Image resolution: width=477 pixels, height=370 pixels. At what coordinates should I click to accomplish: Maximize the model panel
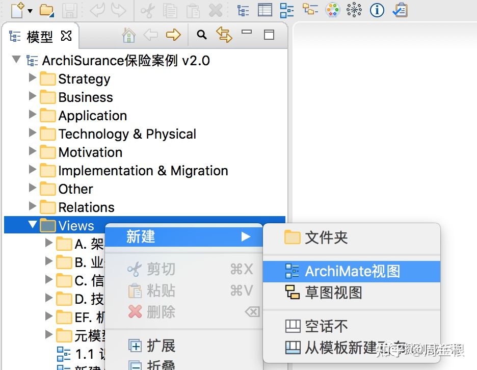[269, 35]
